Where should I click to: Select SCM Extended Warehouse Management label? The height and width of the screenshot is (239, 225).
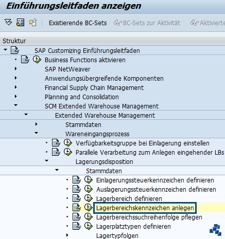click(101, 106)
